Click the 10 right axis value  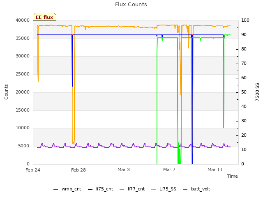[x=244, y=149]
